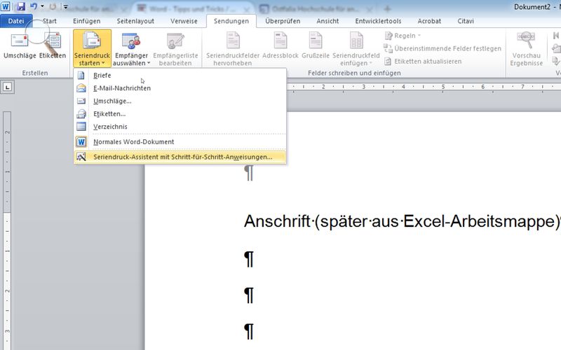Choose Briefe from the mail merge menu
The width and height of the screenshot is (561, 350).
[102, 76]
